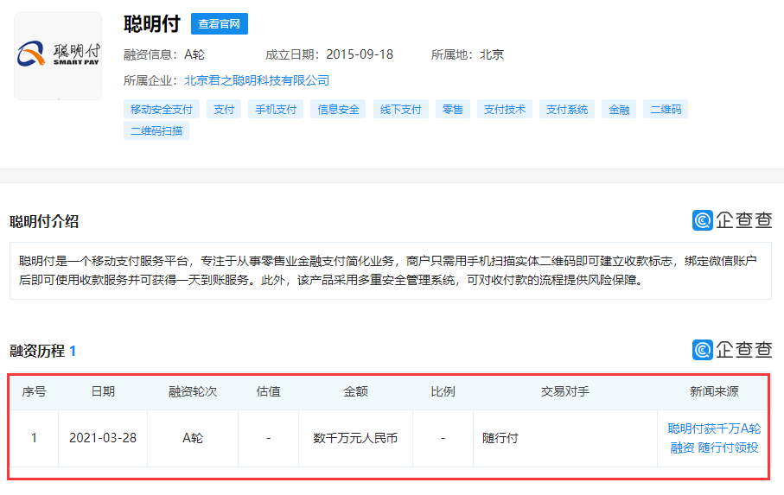
Task: Select the 支付系统 tag
Action: [x=566, y=110]
